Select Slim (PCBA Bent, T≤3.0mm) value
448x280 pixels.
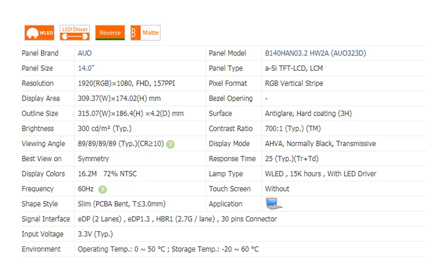point(122,204)
